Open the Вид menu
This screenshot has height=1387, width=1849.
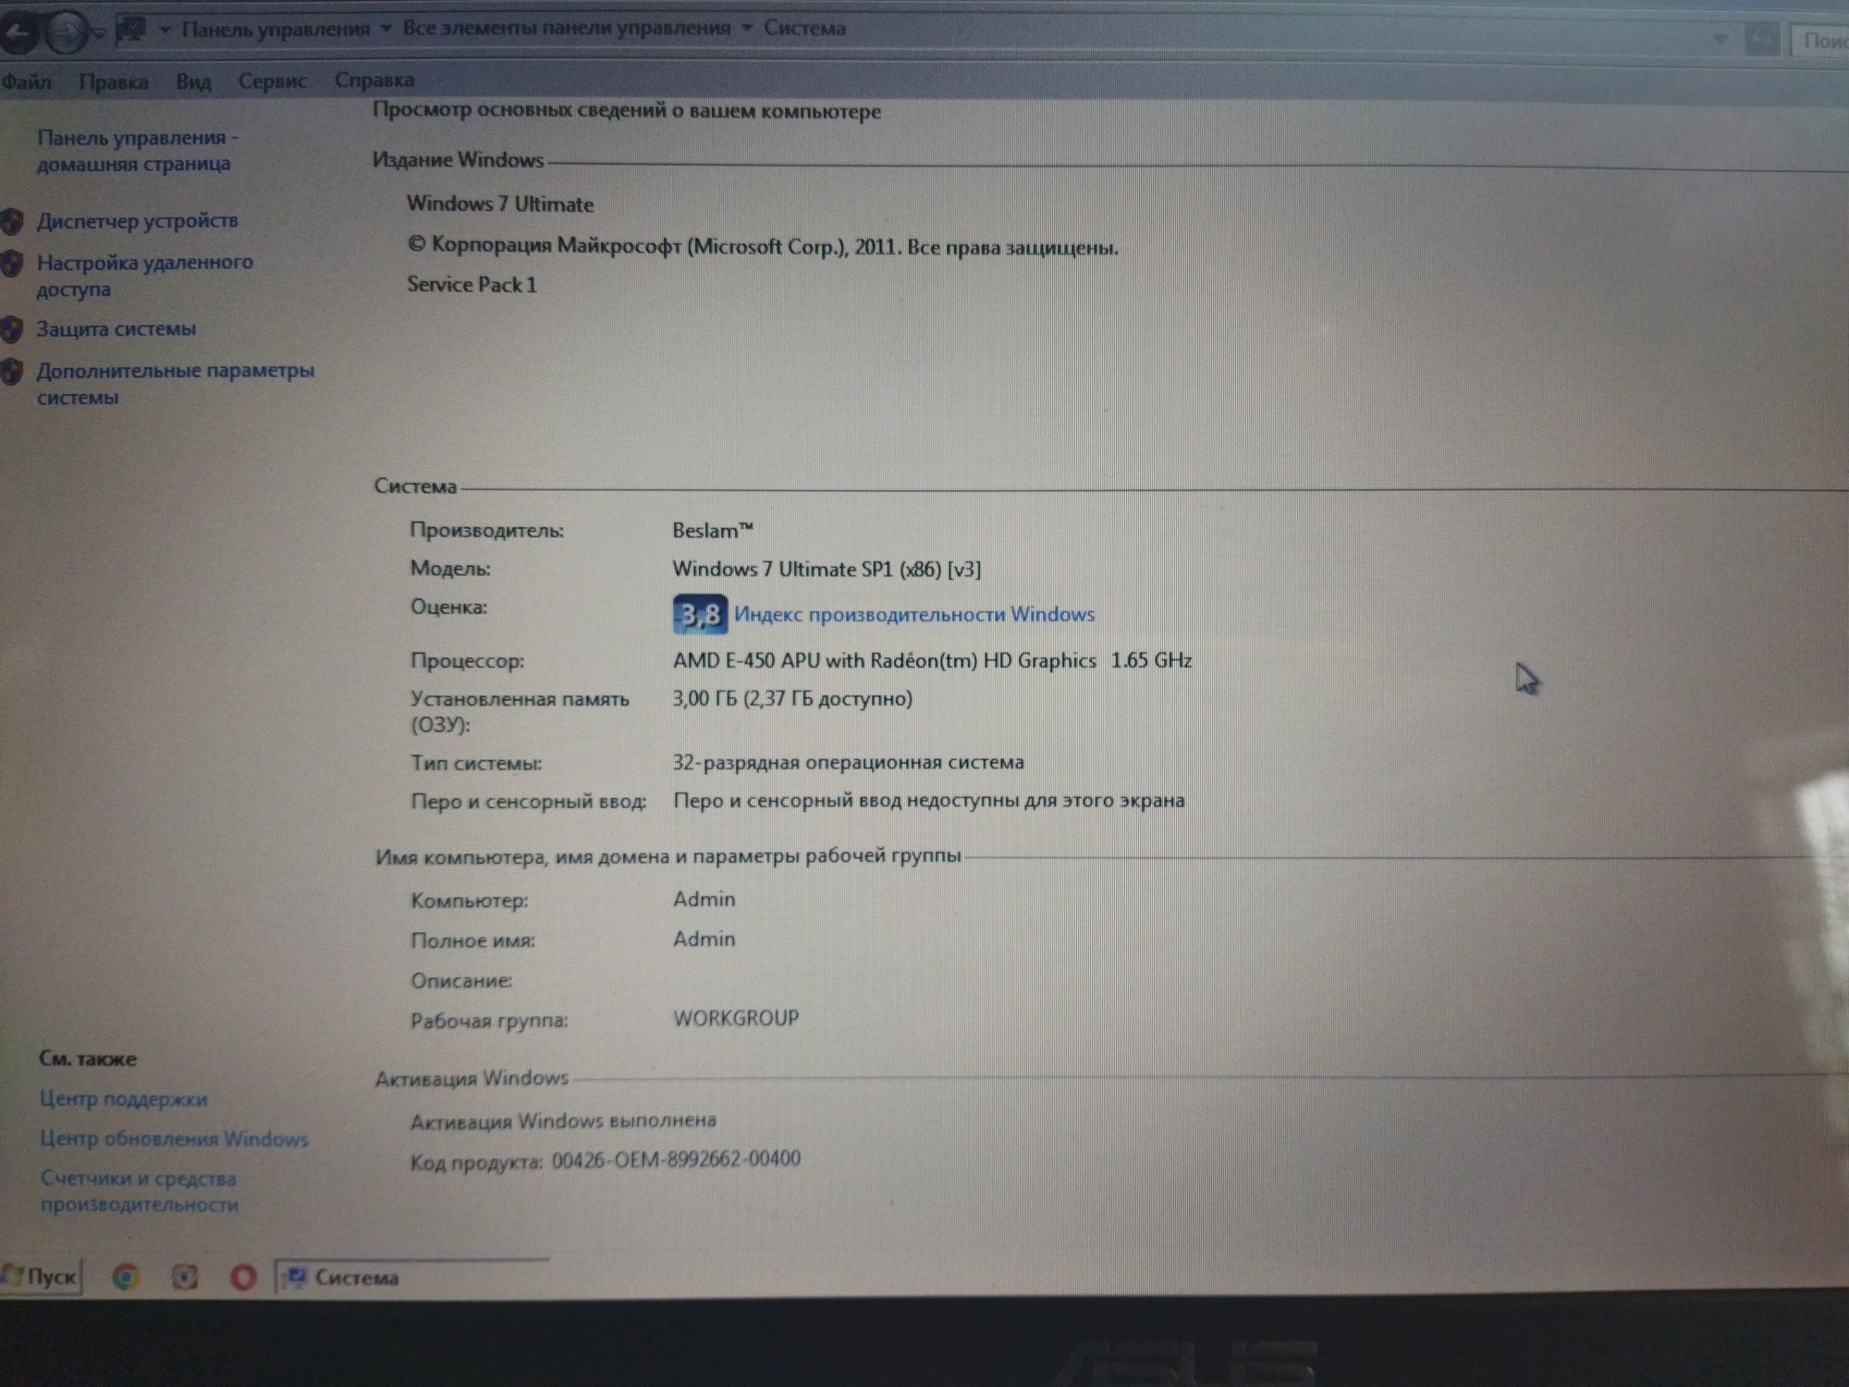coord(193,81)
